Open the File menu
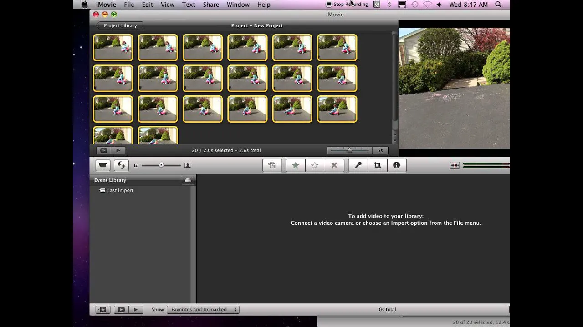Viewport: 583px width, 327px height. [x=129, y=5]
